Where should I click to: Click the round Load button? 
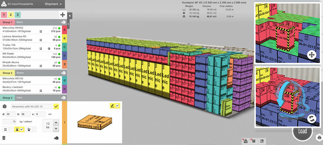tap(302, 131)
